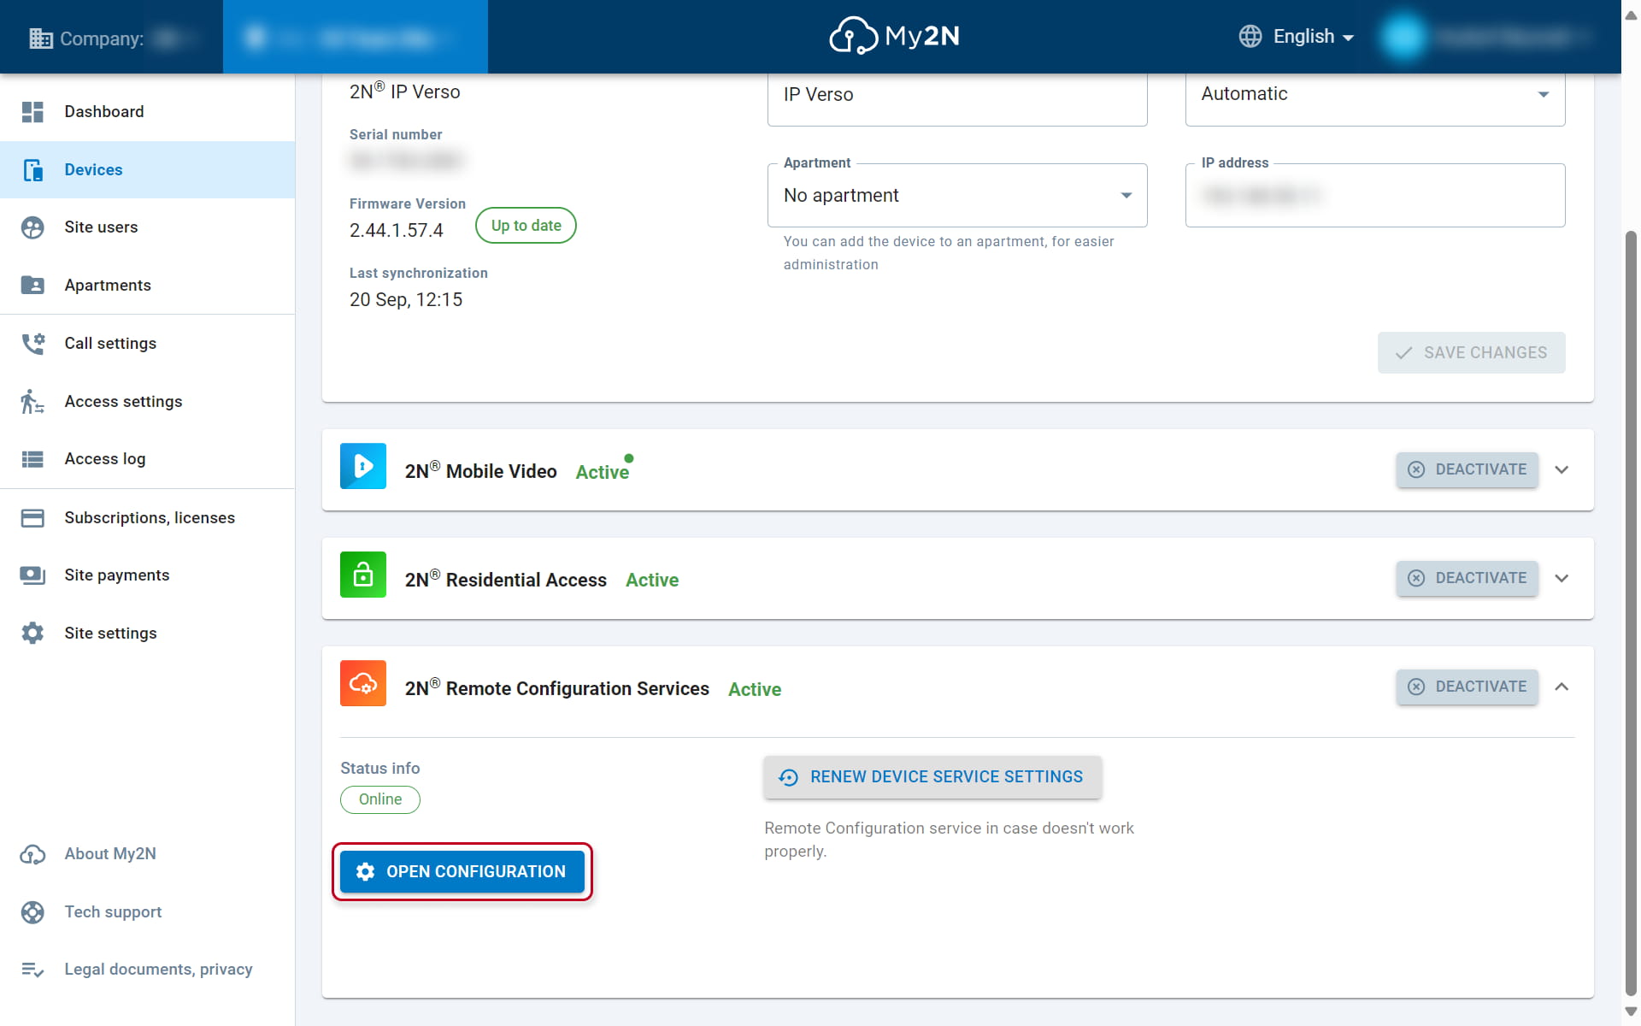Image resolution: width=1641 pixels, height=1026 pixels.
Task: Expand the Residential Access service panel
Action: pyautogui.click(x=1562, y=578)
